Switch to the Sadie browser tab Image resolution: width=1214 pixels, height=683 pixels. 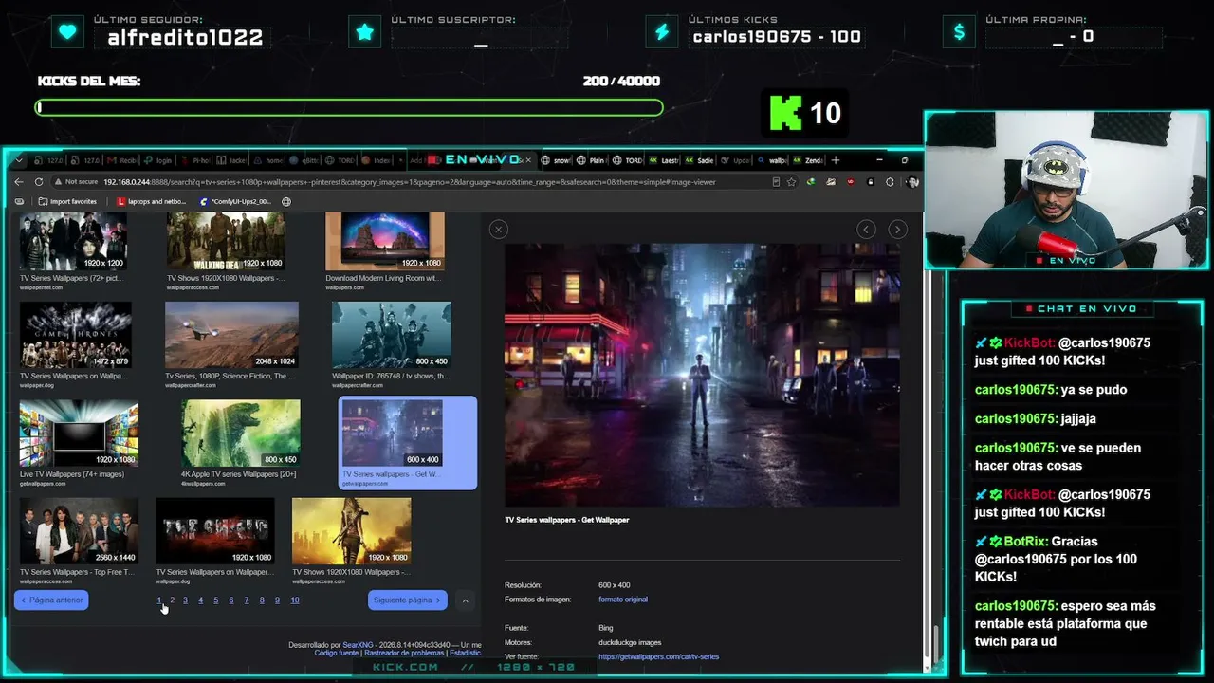701,160
